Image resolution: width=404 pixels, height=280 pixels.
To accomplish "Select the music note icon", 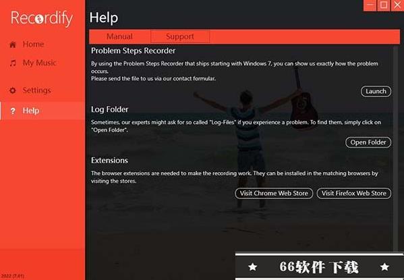I will (x=13, y=63).
